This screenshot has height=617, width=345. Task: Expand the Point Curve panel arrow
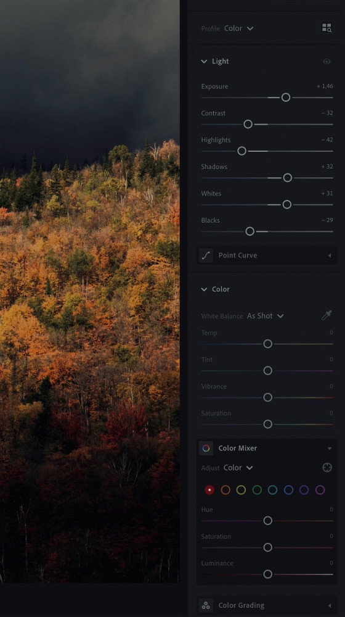tap(329, 255)
